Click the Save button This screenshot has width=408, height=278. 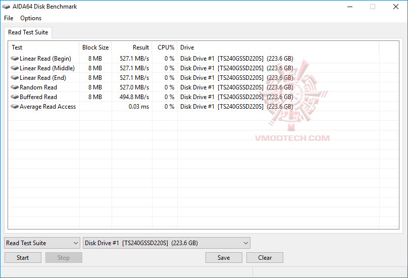click(224, 258)
